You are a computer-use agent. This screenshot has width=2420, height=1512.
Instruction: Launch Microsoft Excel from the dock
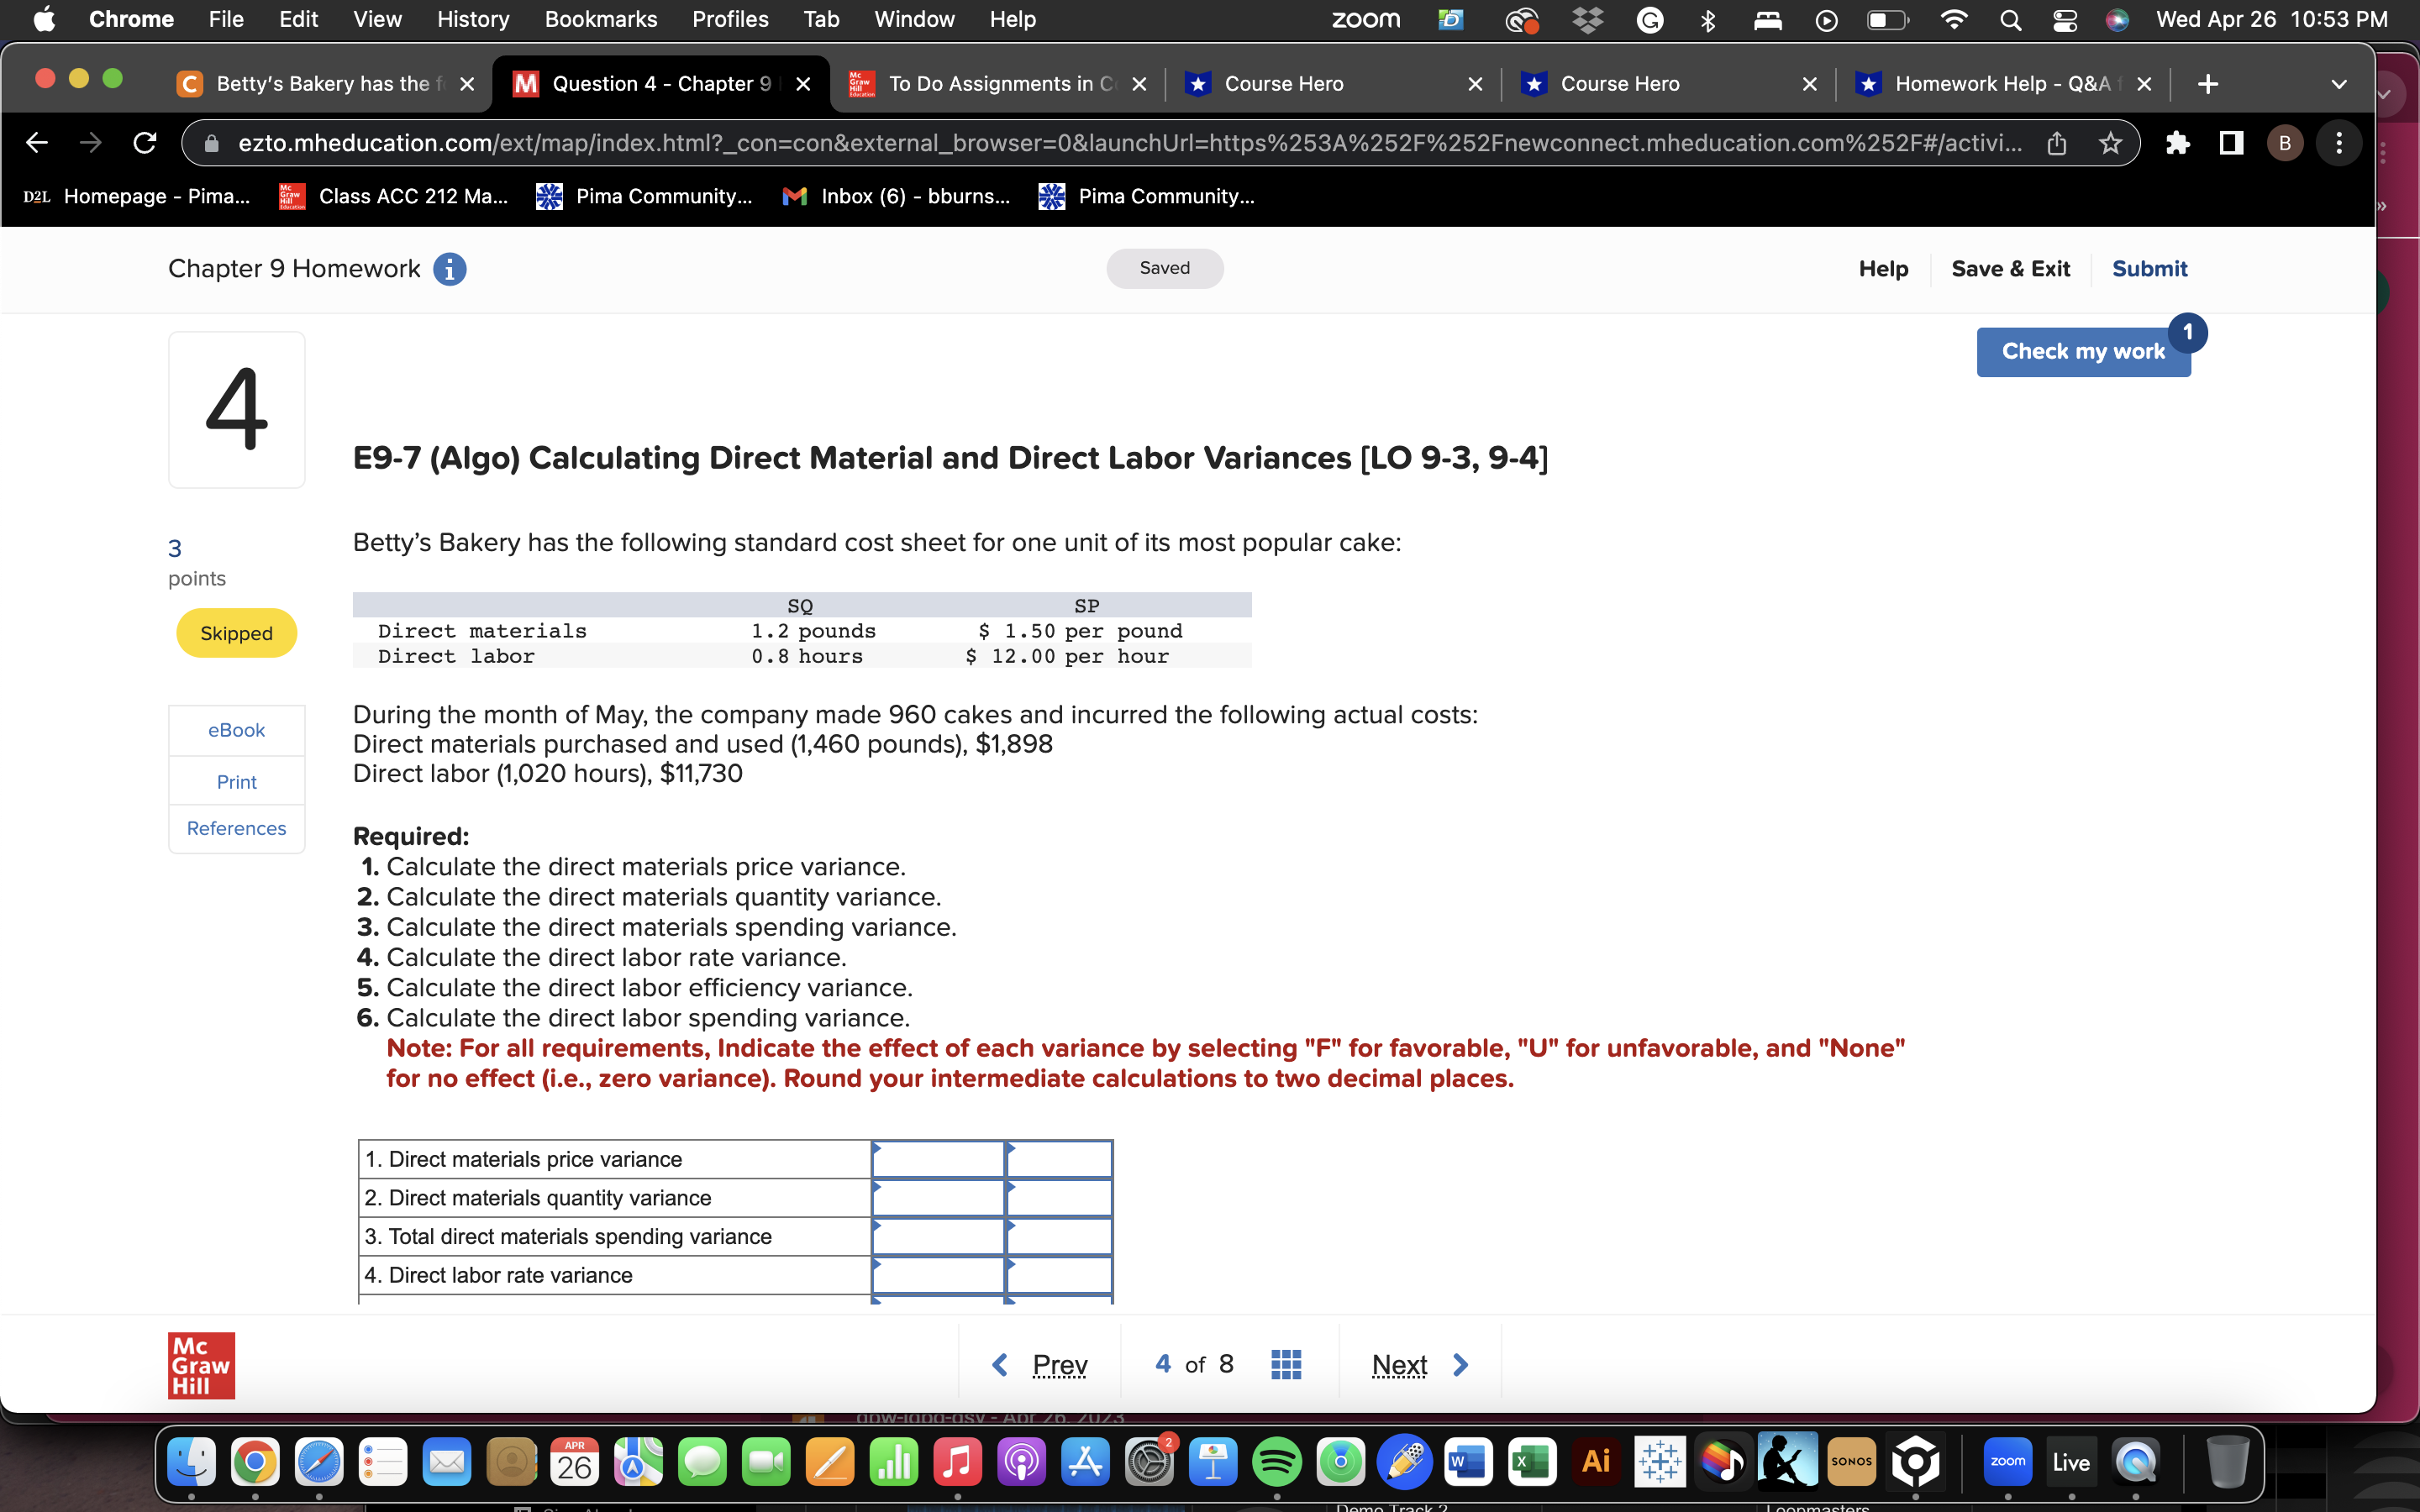1533,1461
